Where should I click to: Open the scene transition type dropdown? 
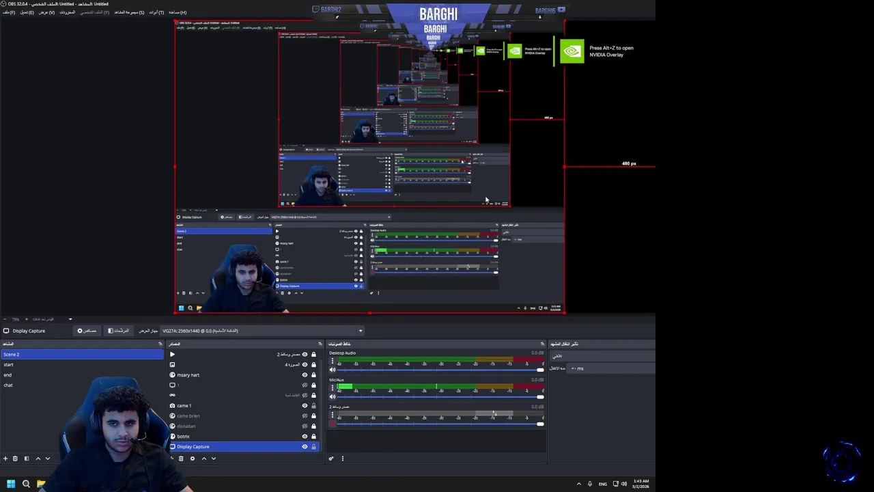601,356
